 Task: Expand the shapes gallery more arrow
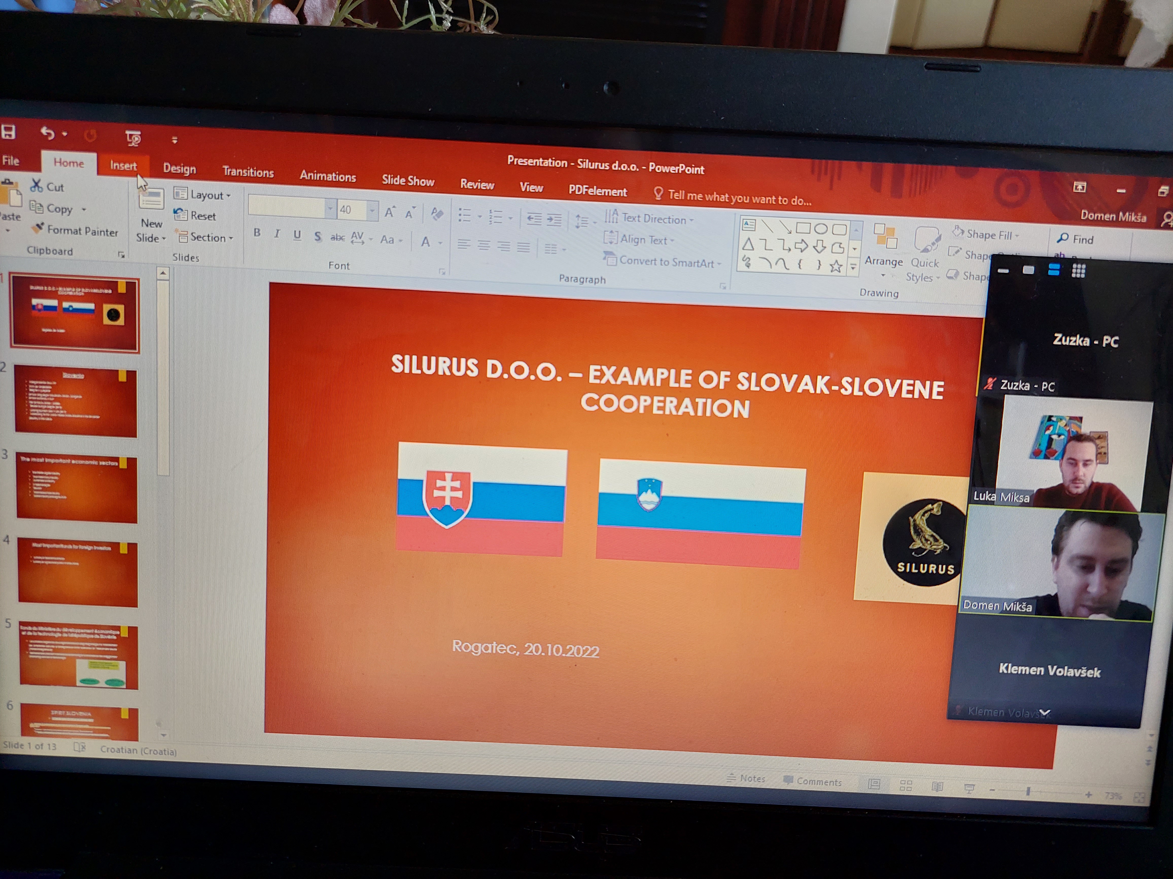[853, 268]
